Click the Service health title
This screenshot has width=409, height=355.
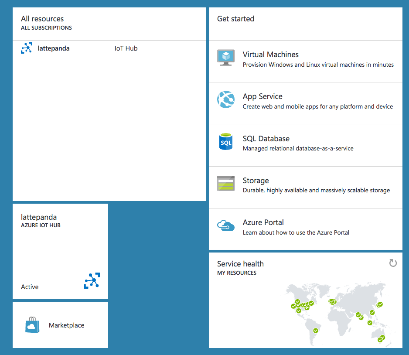(x=240, y=264)
